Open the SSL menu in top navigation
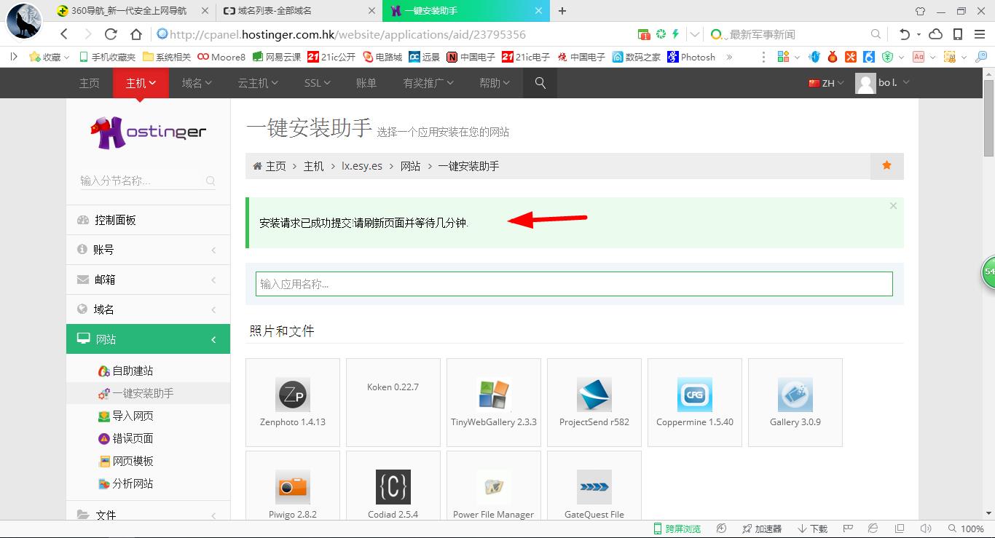Viewport: 995px width, 538px height. (316, 83)
